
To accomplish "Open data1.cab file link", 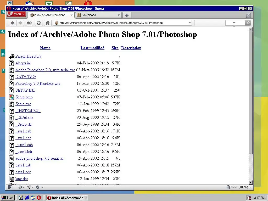I will point(23,165).
